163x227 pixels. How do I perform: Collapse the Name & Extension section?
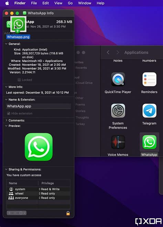click(6, 100)
